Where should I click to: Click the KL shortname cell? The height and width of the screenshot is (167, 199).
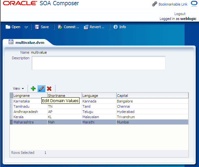tap(65, 117)
